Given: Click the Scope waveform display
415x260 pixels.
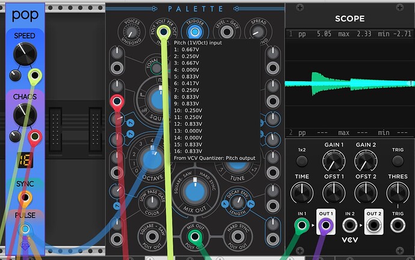Looking at the screenshot, I should [x=350, y=84].
